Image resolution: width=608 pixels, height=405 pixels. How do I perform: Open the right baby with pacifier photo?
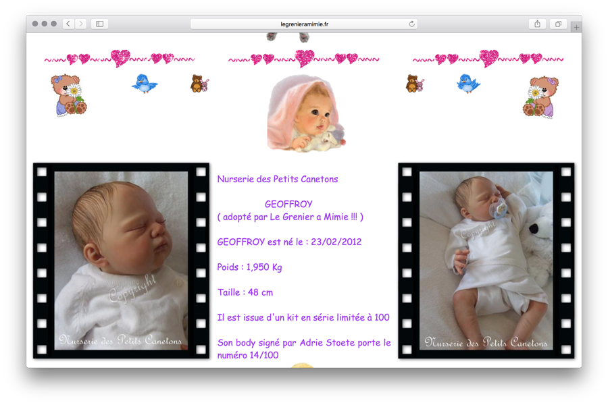click(x=486, y=261)
